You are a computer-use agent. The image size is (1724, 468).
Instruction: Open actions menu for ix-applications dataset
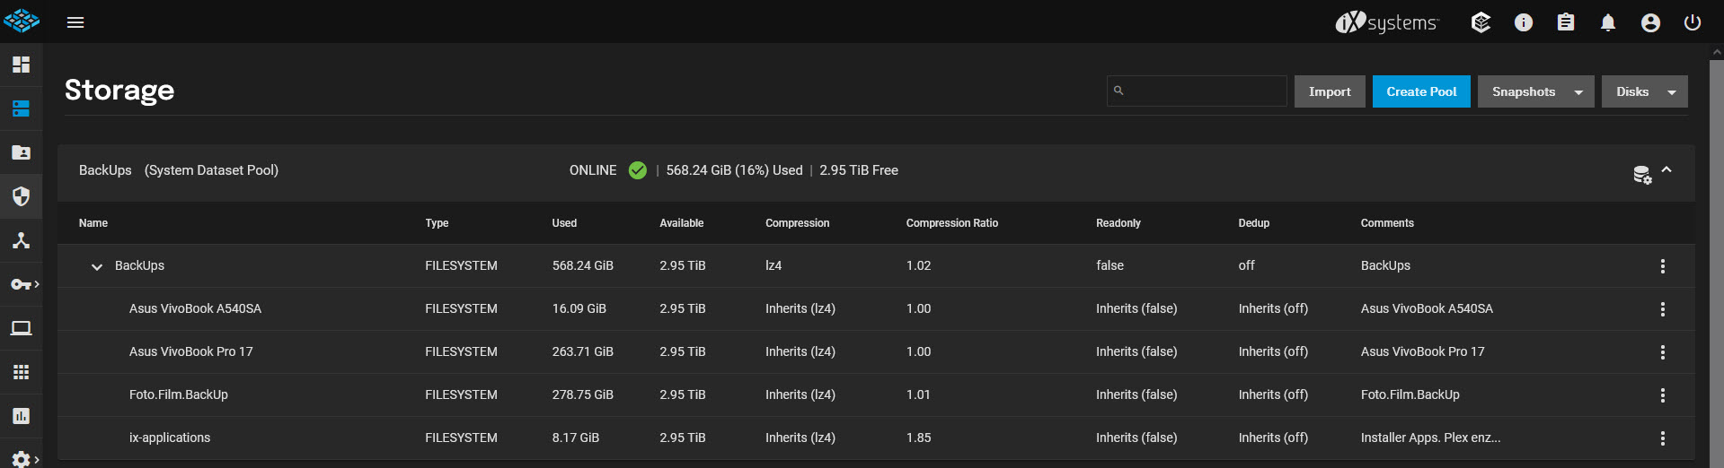[1663, 438]
